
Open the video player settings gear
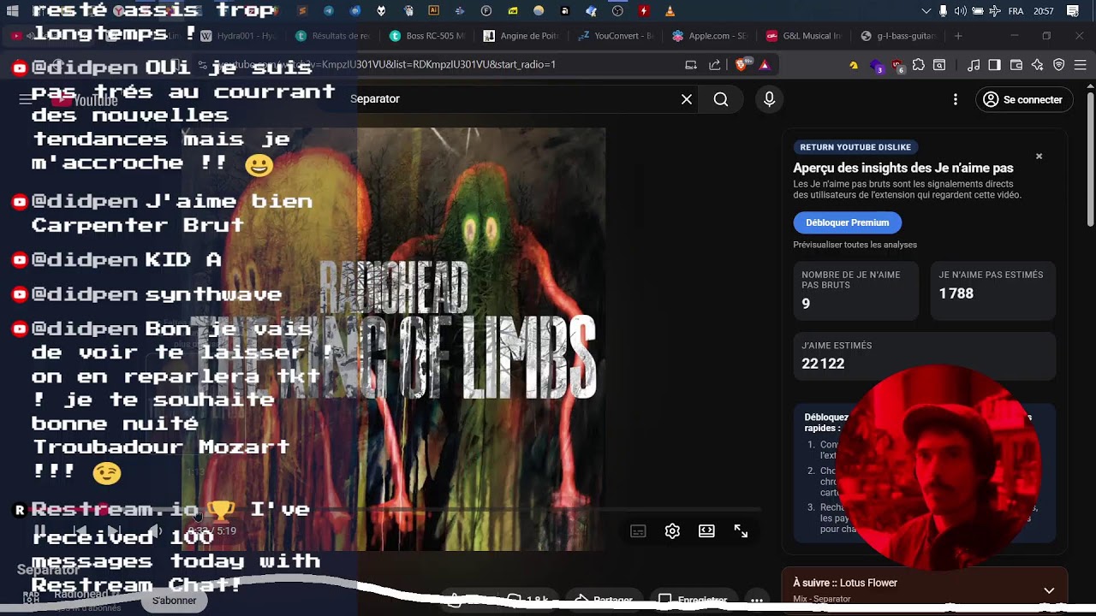(672, 531)
